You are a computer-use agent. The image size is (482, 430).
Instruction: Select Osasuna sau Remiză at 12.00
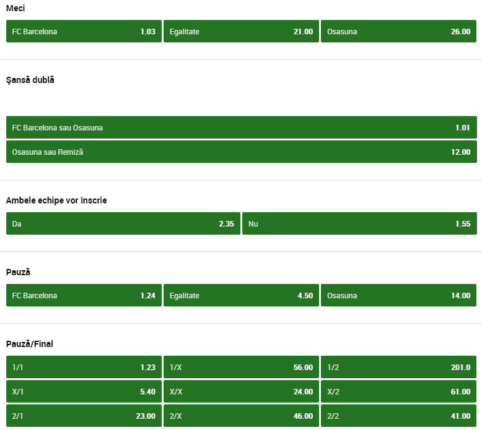241,152
